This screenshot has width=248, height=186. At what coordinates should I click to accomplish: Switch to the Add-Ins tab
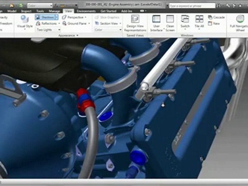(127, 11)
